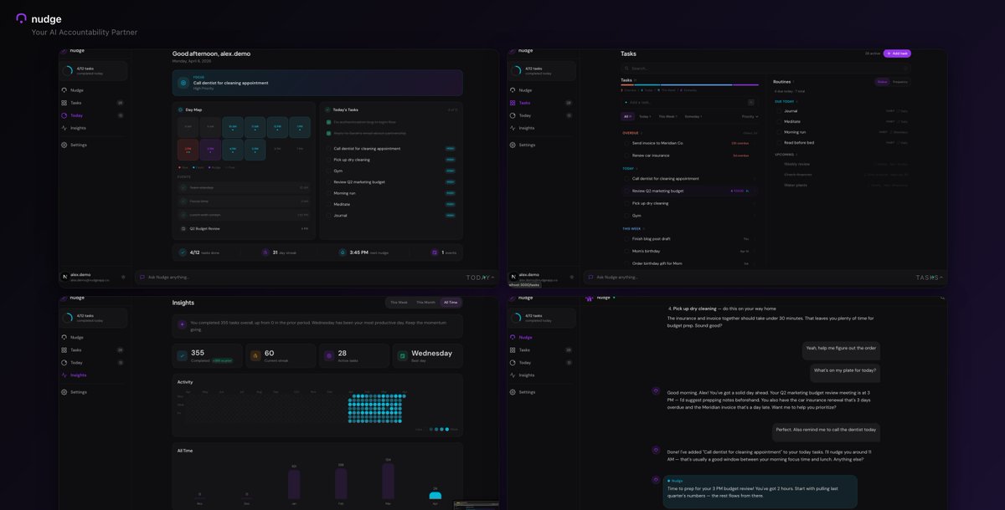Image resolution: width=1005 pixels, height=510 pixels.
Task: Click search magnifier icon in Tasks window
Action: pos(627,69)
